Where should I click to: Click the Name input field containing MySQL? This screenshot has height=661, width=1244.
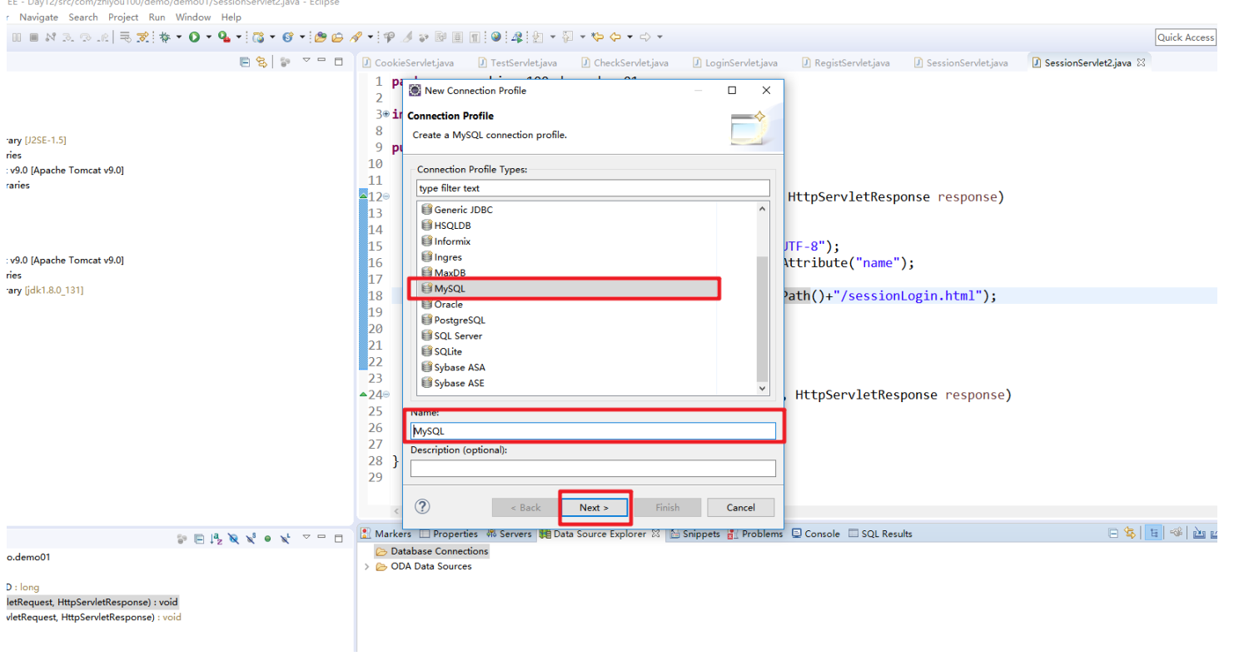[593, 430]
